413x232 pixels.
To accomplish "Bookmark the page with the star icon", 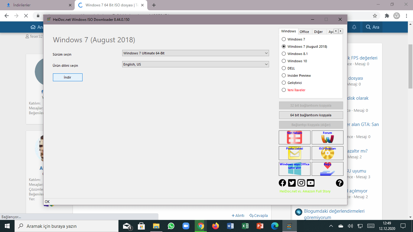I will [375, 16].
